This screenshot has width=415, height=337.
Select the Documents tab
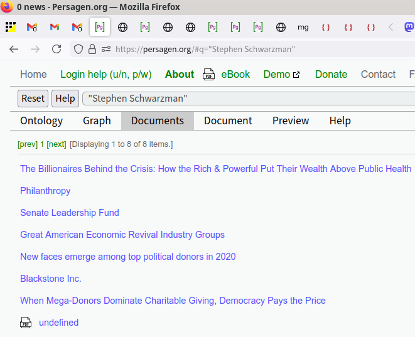(x=158, y=120)
